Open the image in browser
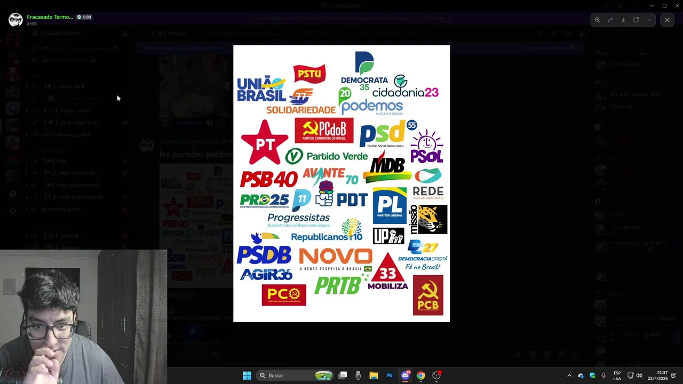The image size is (683, 384). [x=636, y=20]
